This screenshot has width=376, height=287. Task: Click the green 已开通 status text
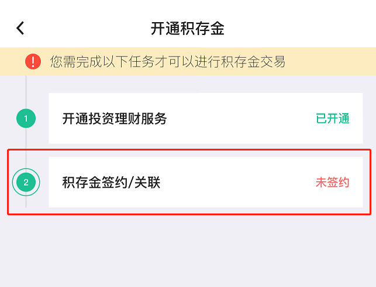coord(332,119)
